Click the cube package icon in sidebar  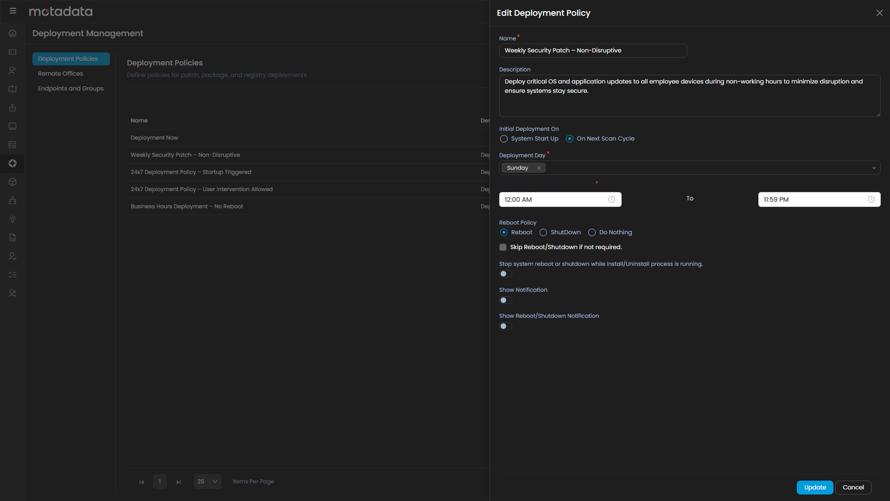13,182
